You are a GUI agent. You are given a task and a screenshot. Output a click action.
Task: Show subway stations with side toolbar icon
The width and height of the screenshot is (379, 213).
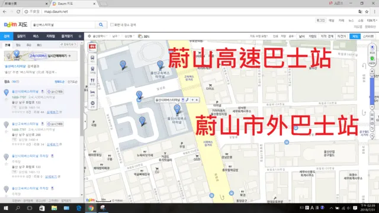point(92,70)
